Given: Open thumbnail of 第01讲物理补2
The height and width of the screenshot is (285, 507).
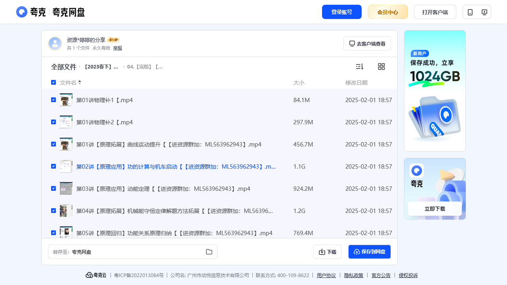Looking at the screenshot, I should pos(66,122).
